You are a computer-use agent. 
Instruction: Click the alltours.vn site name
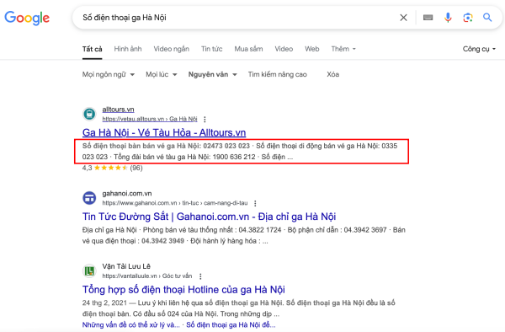click(118, 110)
